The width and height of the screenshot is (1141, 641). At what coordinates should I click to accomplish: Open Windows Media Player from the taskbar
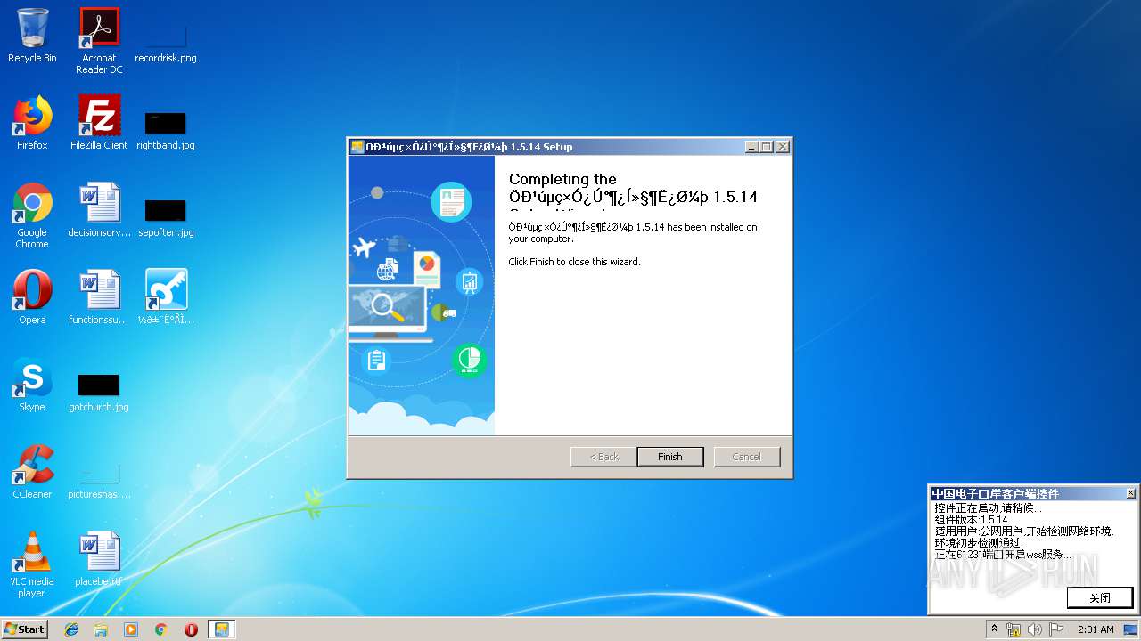point(131,629)
